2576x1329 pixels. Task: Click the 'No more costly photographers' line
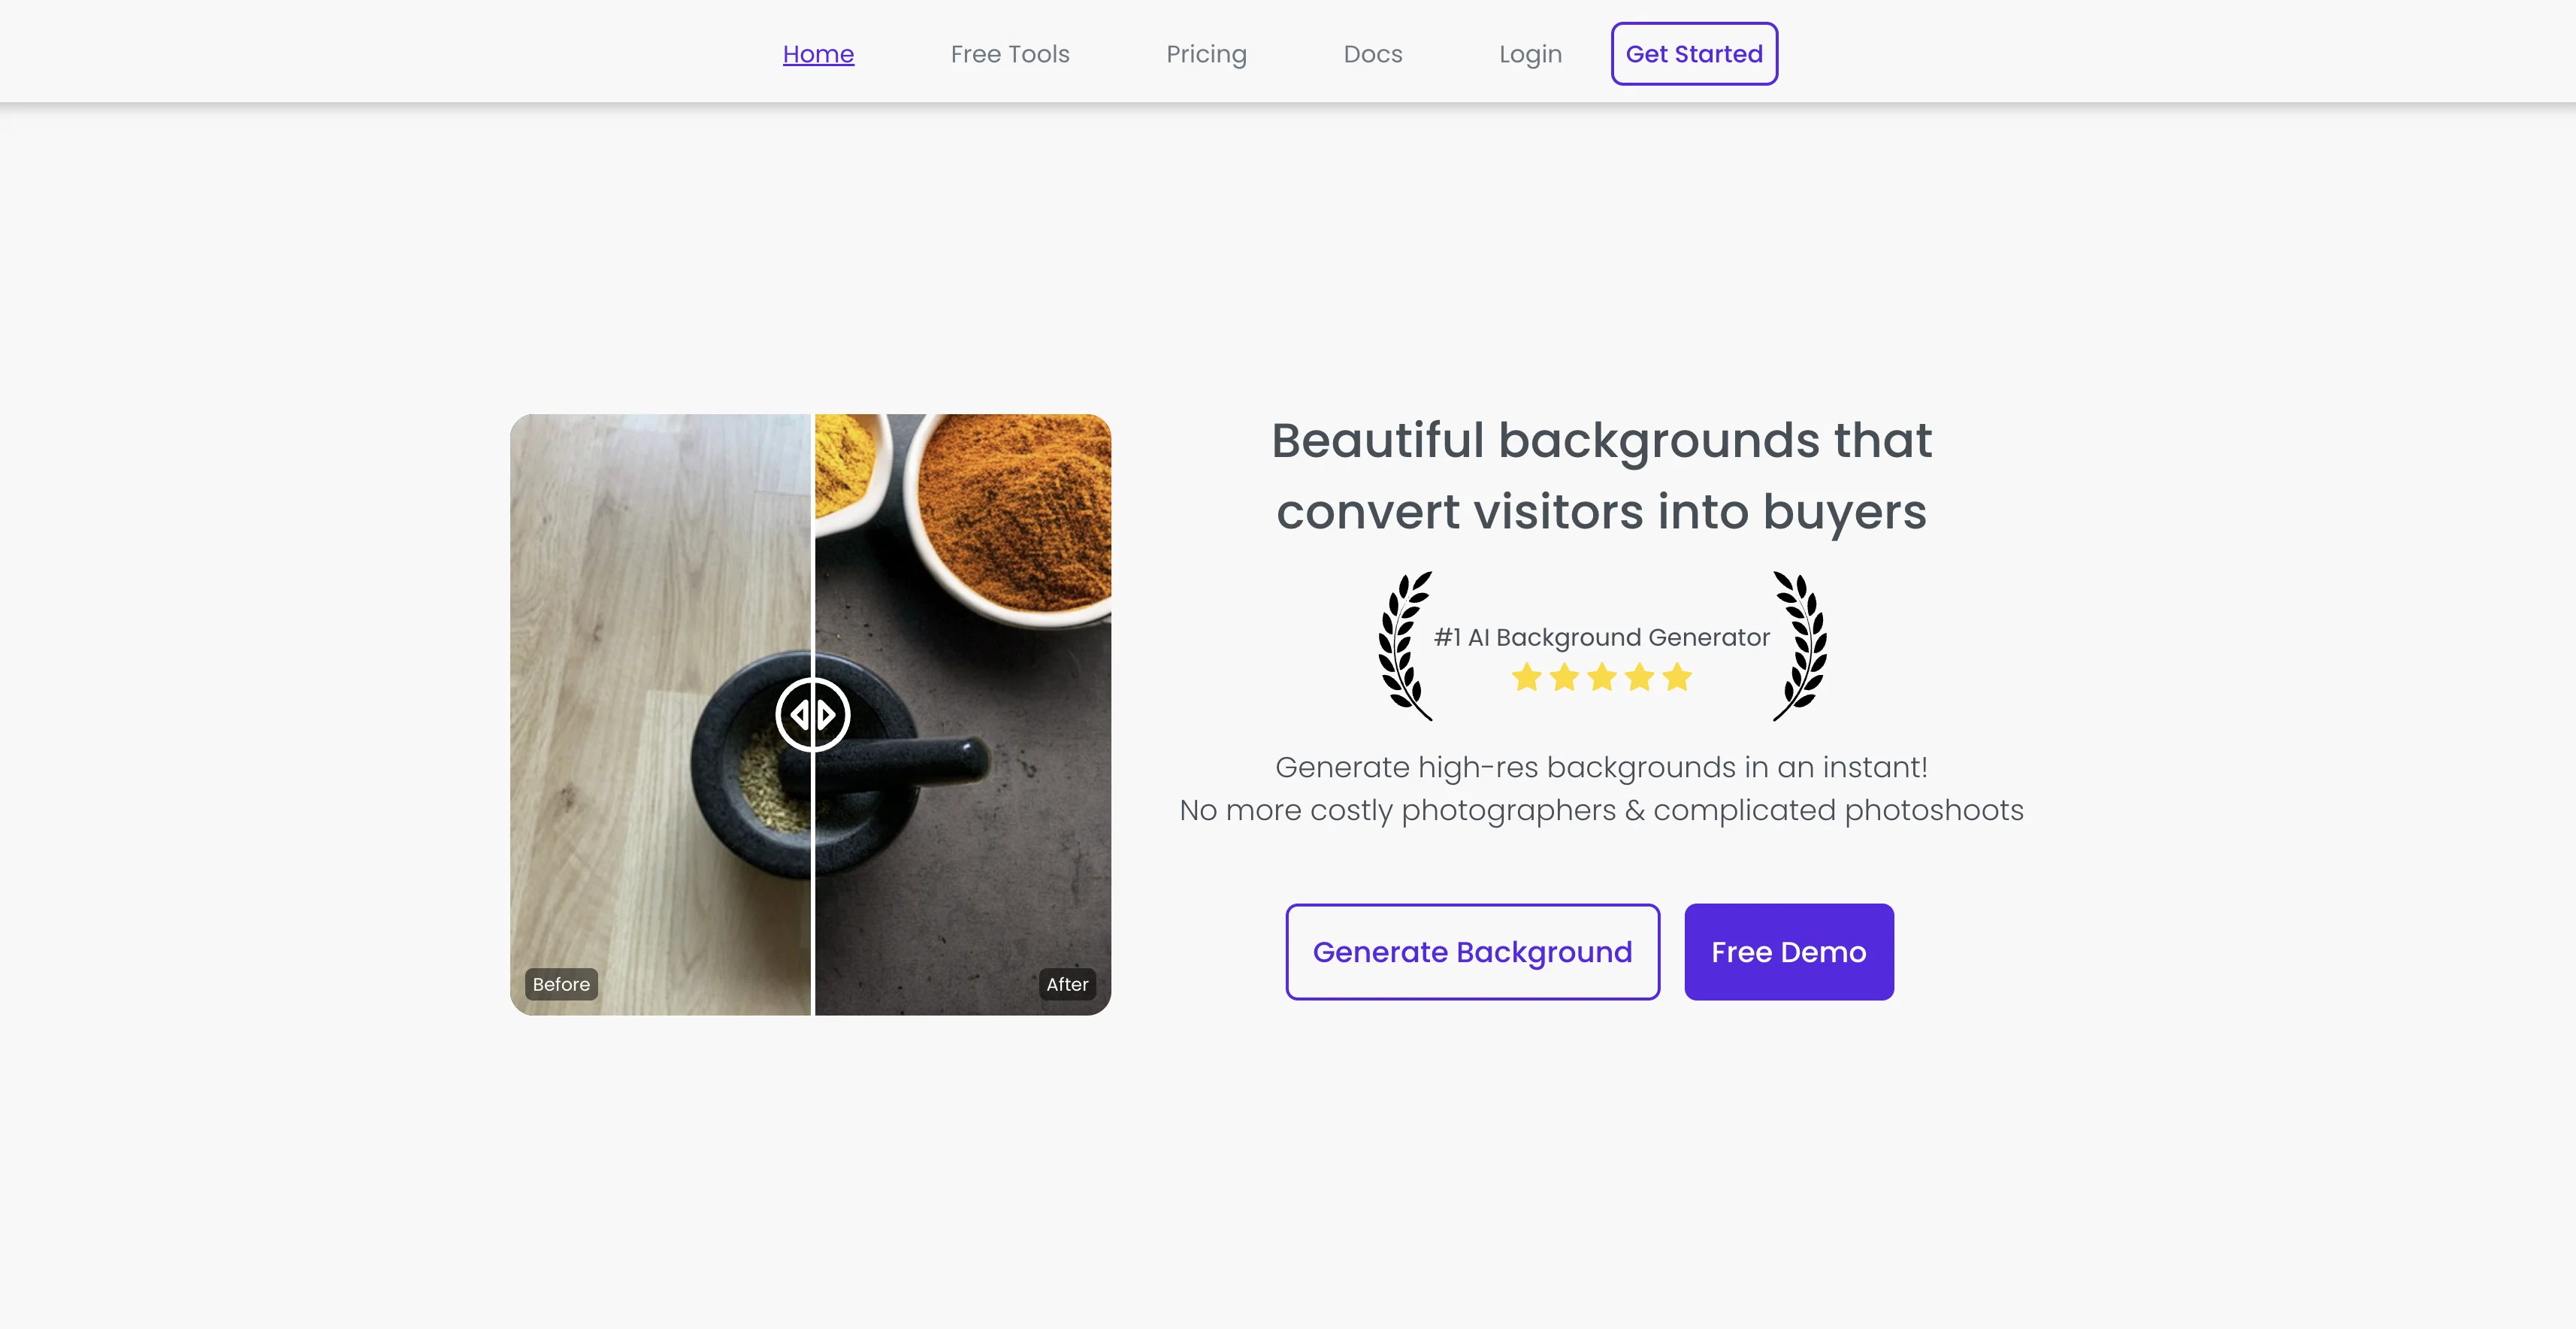(1601, 810)
